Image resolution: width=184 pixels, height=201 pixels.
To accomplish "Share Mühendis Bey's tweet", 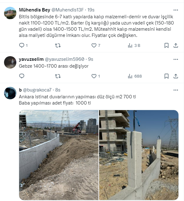I will coord(176,45).
